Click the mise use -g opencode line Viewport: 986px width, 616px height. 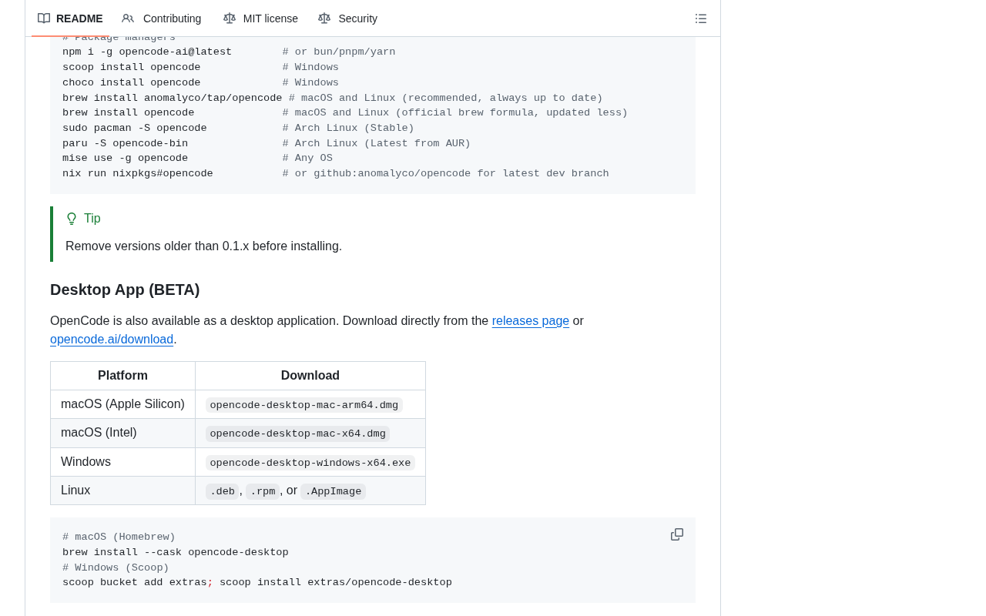(x=126, y=159)
